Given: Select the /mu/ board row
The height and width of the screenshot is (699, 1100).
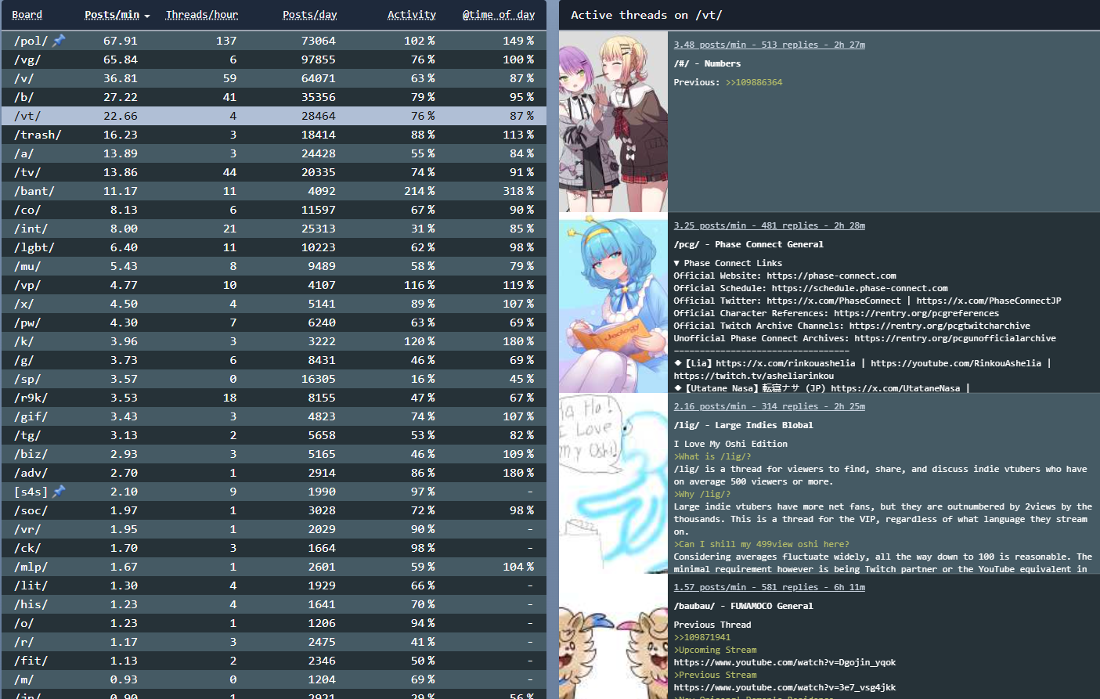Looking at the screenshot, I should (x=274, y=266).
